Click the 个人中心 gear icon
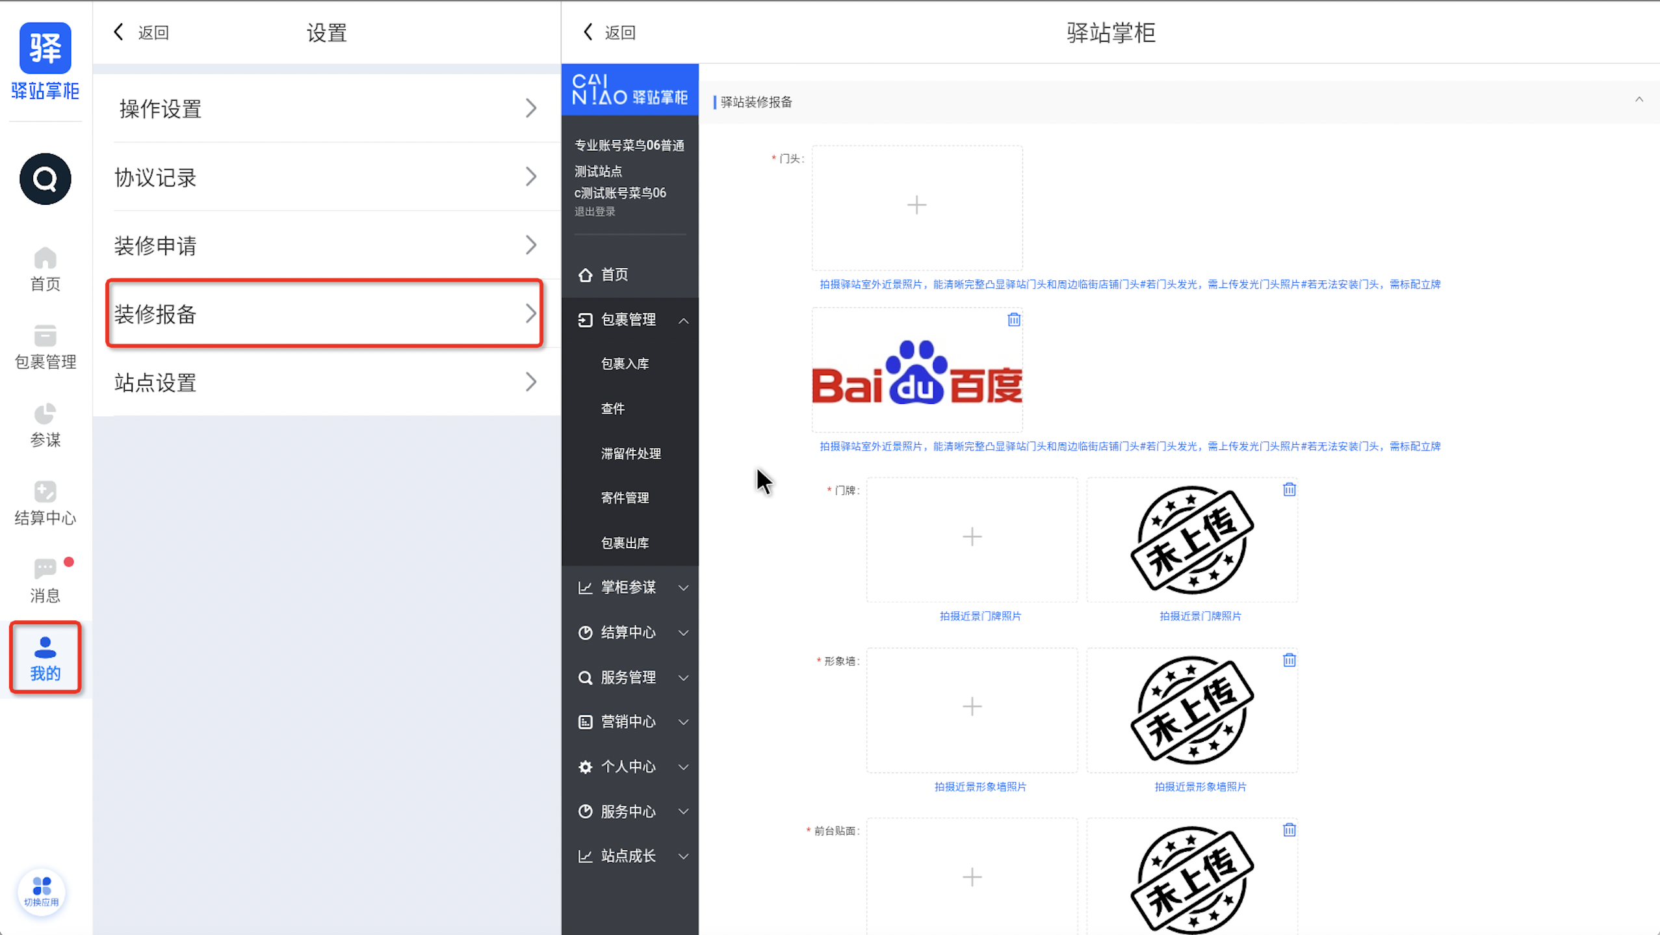The width and height of the screenshot is (1660, 935). (585, 767)
